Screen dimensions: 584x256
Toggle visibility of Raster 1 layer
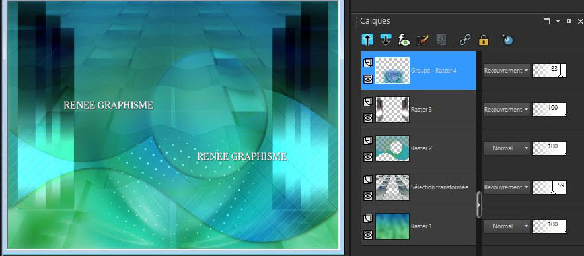point(368,234)
